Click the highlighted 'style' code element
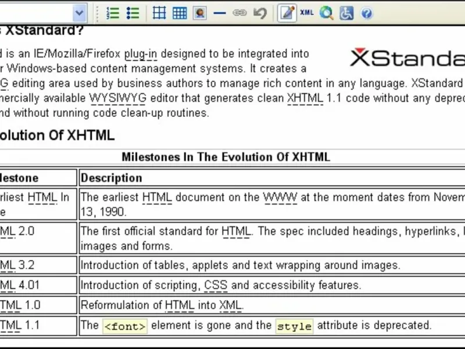This screenshot has width=465, height=349. point(295,326)
